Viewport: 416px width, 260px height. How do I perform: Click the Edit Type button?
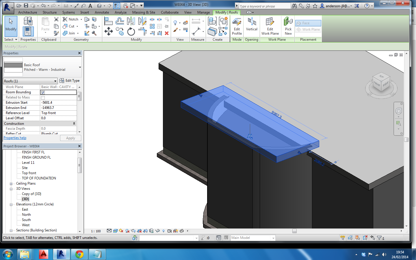coord(70,81)
